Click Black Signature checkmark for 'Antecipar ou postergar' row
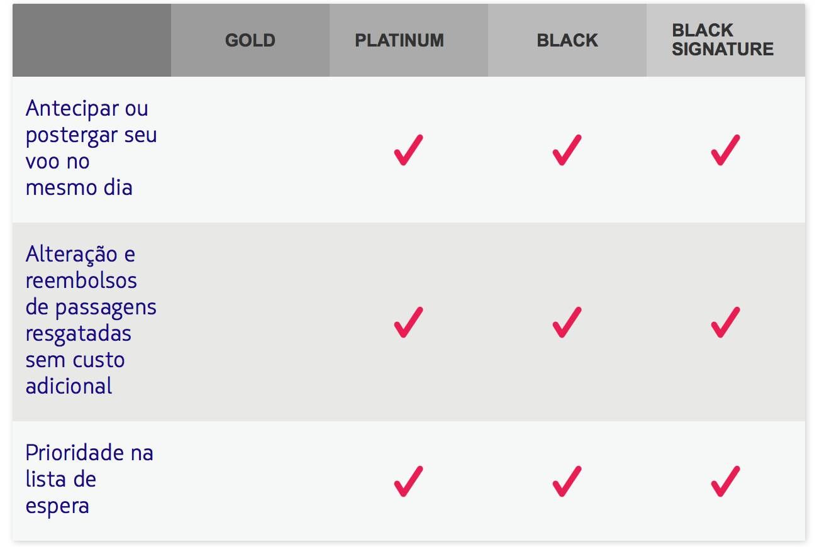This screenshot has width=824, height=547. (725, 150)
